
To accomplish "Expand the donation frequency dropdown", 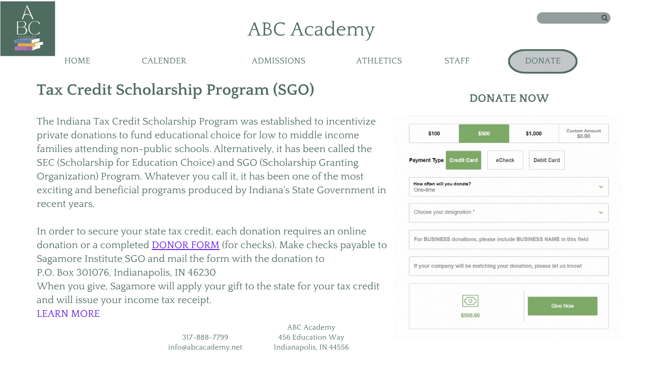I will point(509,187).
